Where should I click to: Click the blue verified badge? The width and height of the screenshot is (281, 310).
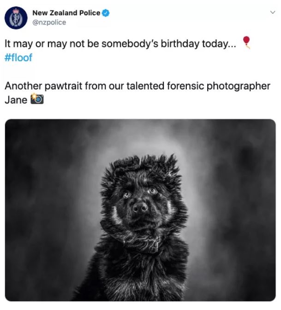click(106, 13)
